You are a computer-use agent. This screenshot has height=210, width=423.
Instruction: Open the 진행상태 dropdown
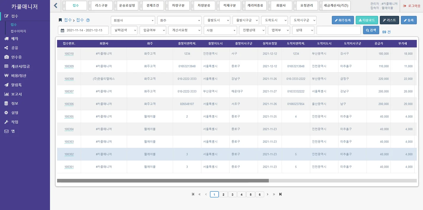pyautogui.click(x=252, y=30)
